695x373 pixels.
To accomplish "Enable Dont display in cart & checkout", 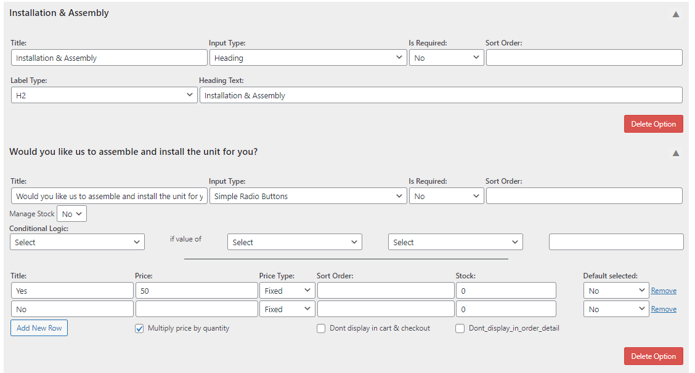I will [321, 328].
